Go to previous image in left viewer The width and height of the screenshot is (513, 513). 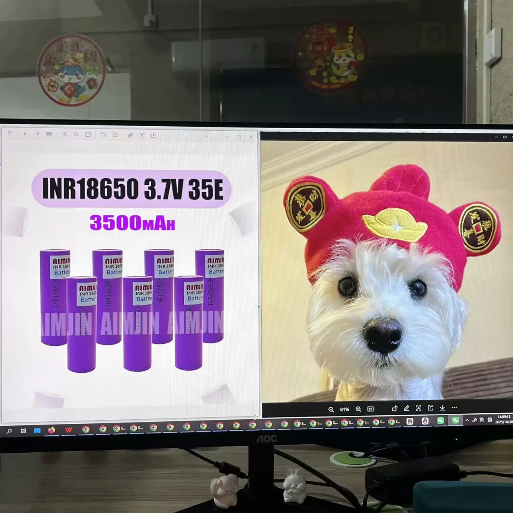(x=25, y=133)
